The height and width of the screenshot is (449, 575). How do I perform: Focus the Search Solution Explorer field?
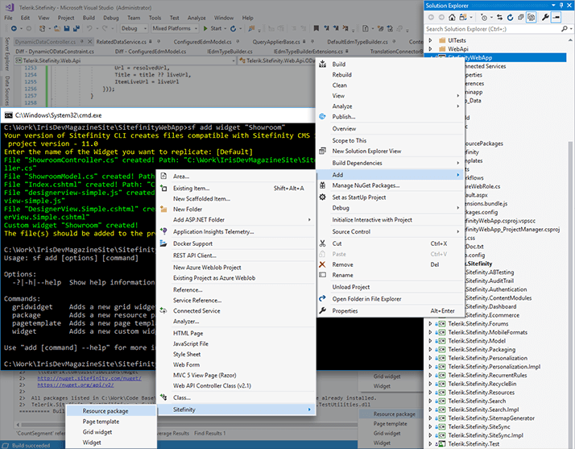coord(493,29)
